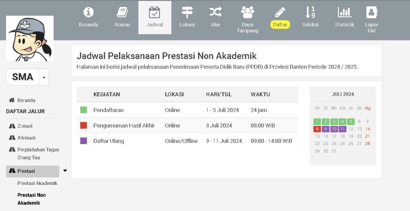The width and height of the screenshot is (410, 211).
Task: Click the green Pendaftaran color square
Action: [x=84, y=110]
